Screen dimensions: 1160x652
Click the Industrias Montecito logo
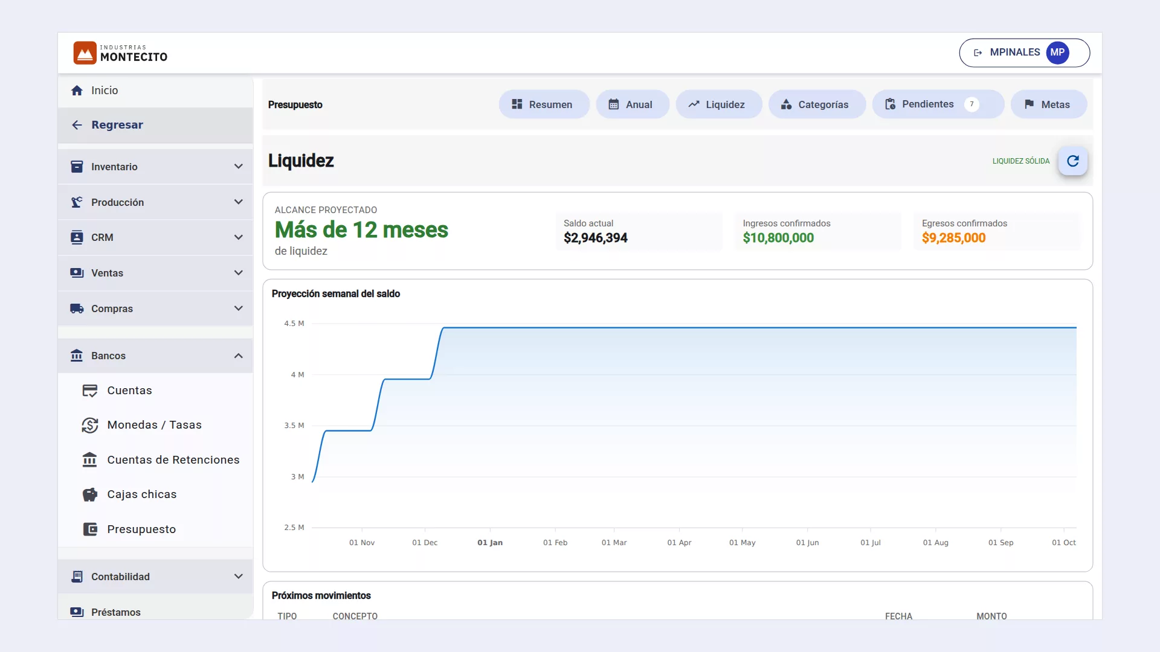[120, 53]
